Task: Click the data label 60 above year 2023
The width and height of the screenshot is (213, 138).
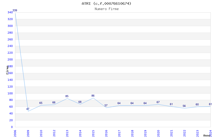Action: 197,104
